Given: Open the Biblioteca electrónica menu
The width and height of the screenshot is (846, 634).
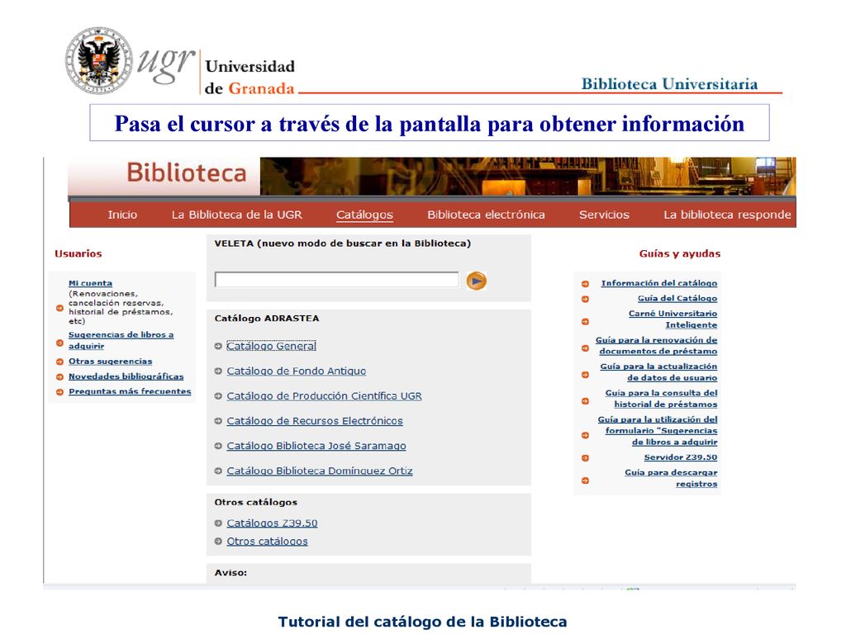Looking at the screenshot, I should coord(486,215).
